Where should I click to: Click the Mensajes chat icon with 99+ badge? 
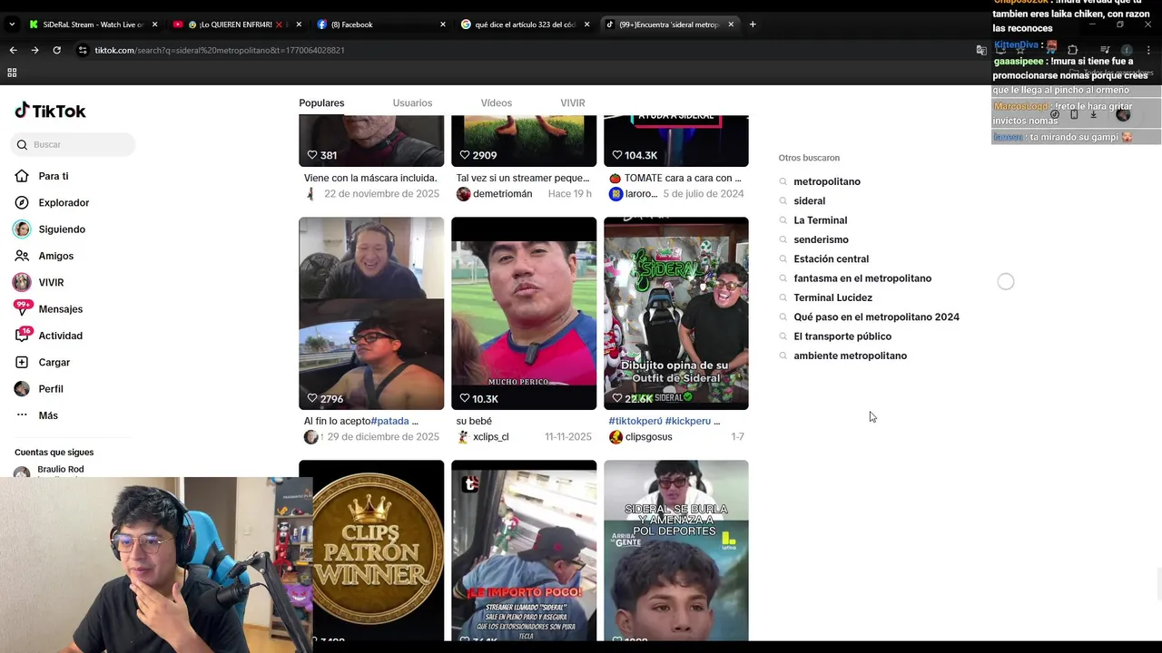[x=22, y=308]
